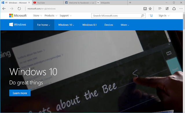Switch to the Facebook tab

tap(80, 3)
